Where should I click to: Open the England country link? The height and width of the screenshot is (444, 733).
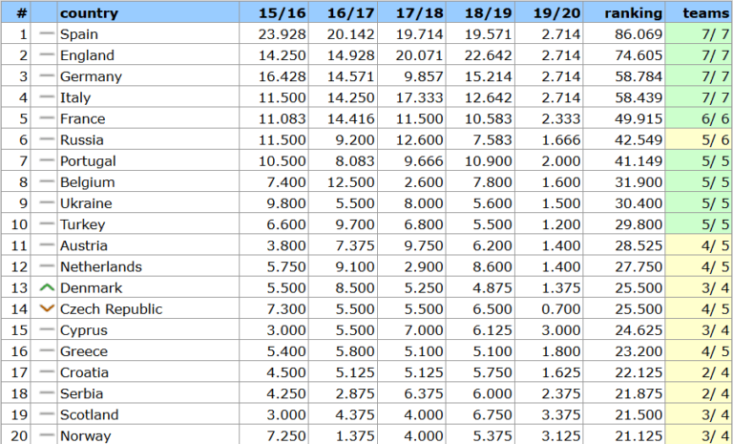click(87, 55)
